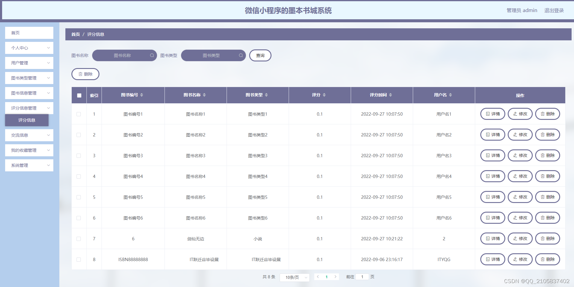
Task: Click the 索引 column header
Action: coord(94,95)
